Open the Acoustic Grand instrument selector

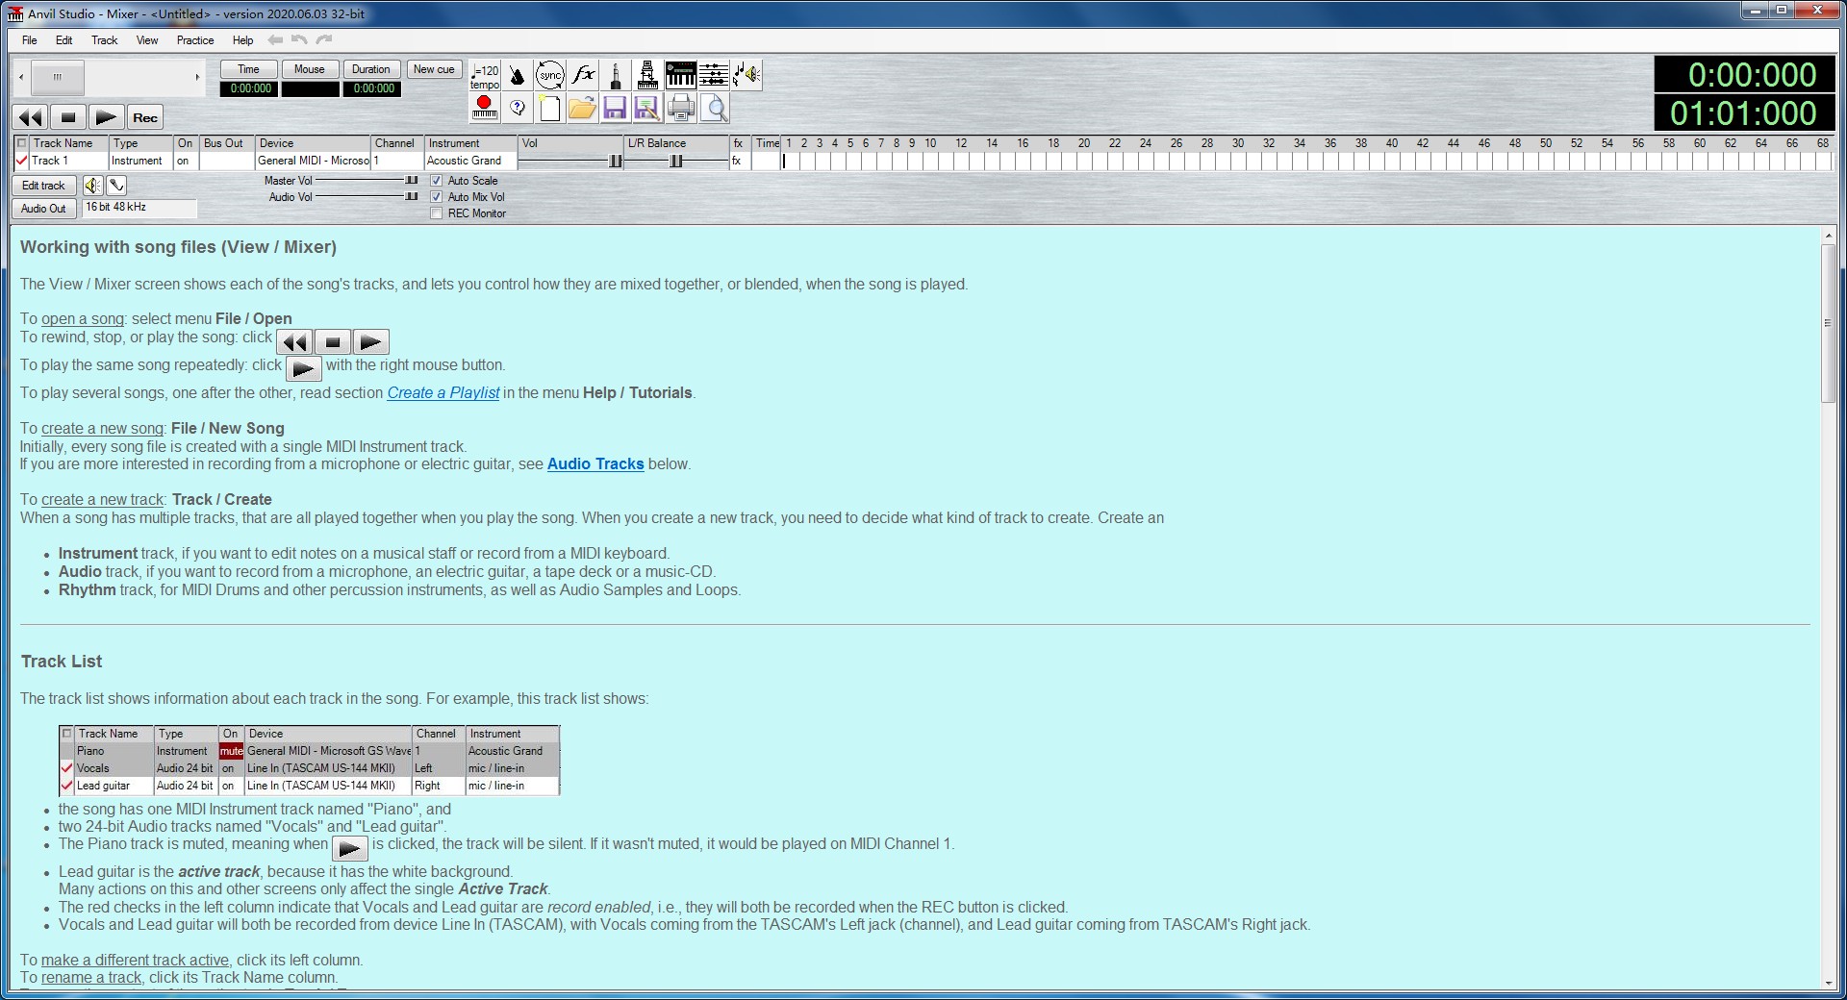tap(469, 162)
